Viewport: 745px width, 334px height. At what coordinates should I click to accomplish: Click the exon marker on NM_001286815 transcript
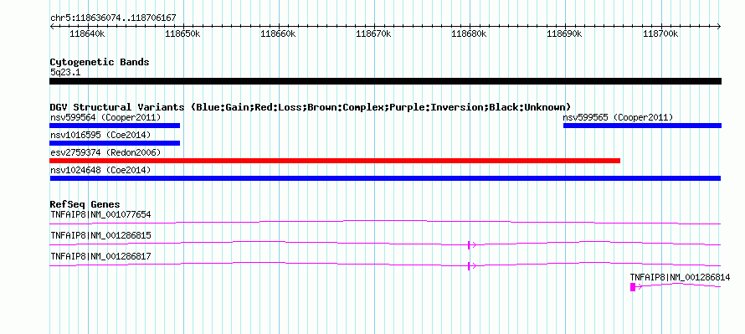pyautogui.click(x=469, y=244)
